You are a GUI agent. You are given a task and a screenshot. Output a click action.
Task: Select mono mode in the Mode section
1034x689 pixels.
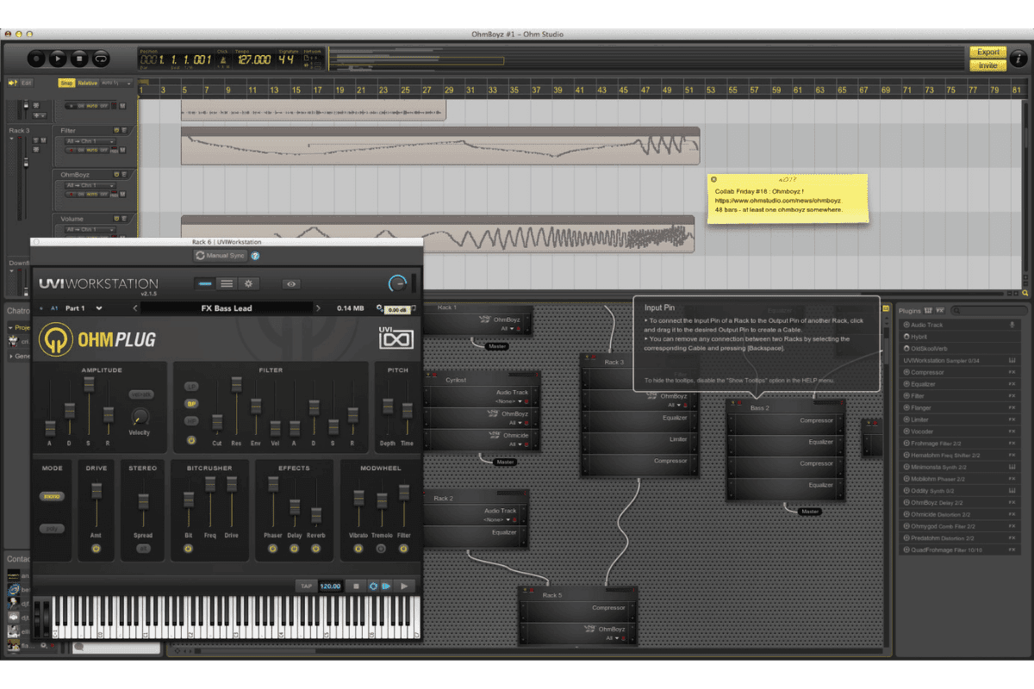tap(53, 496)
